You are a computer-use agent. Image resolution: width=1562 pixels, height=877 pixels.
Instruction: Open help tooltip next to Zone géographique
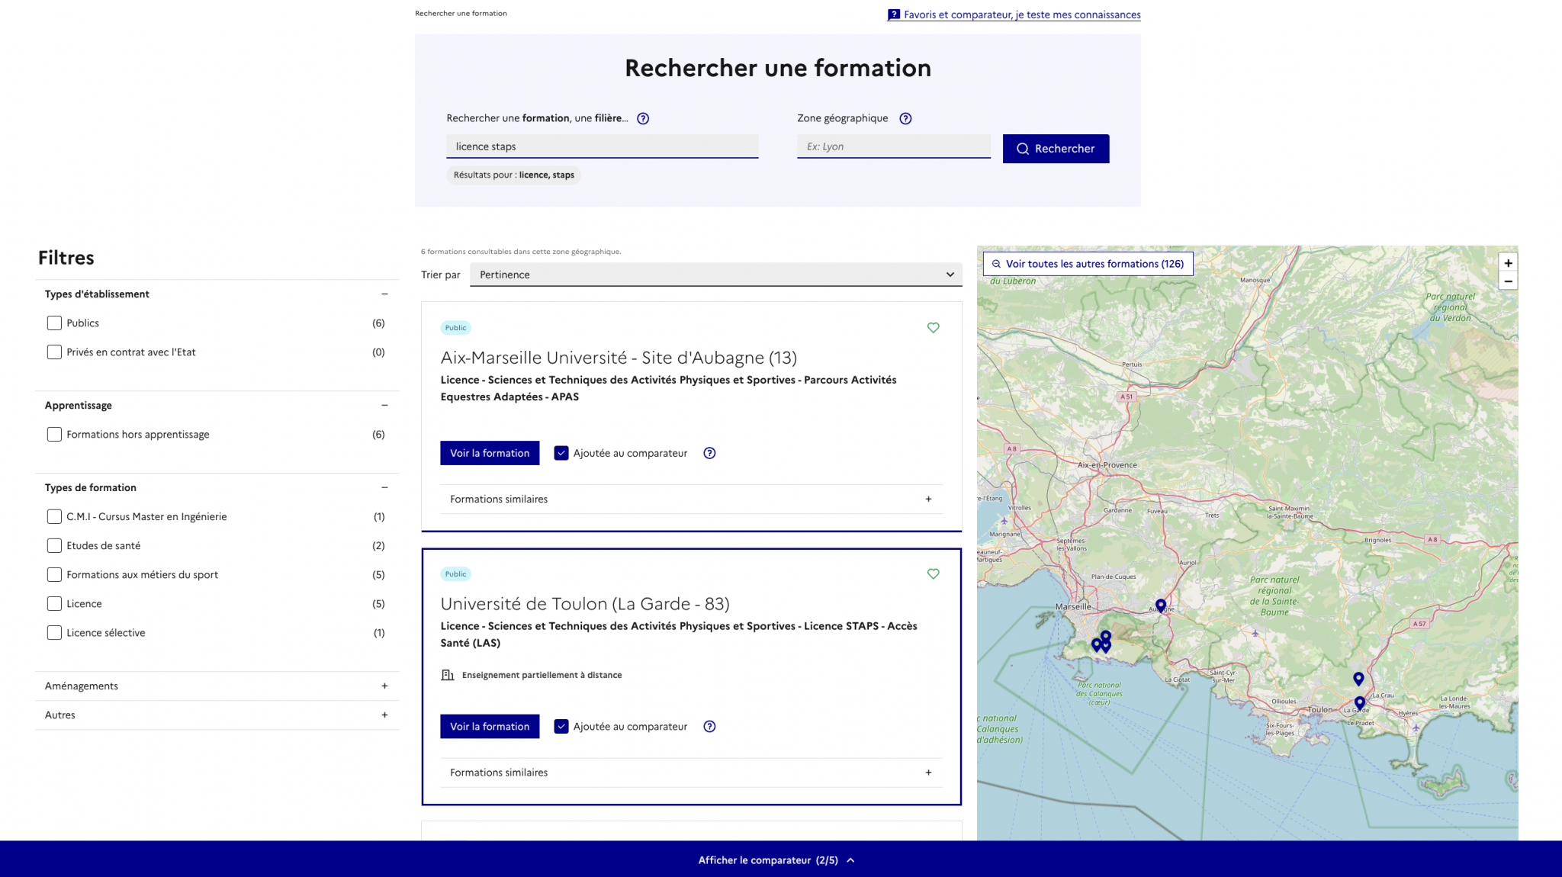click(x=905, y=118)
